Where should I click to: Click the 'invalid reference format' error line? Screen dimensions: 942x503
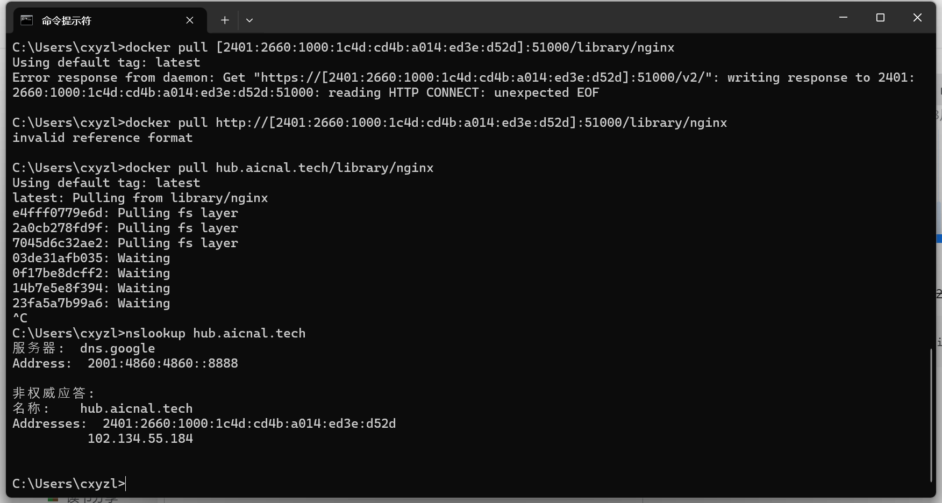pos(103,138)
